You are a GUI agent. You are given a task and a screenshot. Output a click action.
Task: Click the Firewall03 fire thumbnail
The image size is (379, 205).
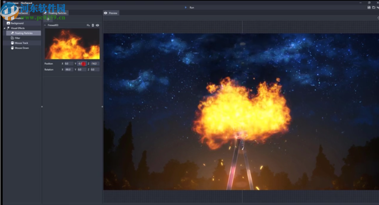(72, 44)
